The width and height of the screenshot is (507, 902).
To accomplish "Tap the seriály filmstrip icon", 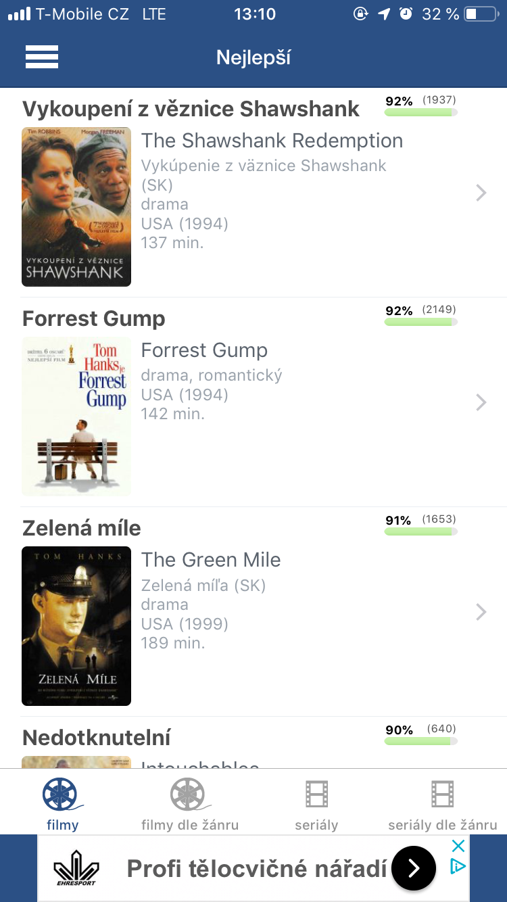I will 316,794.
